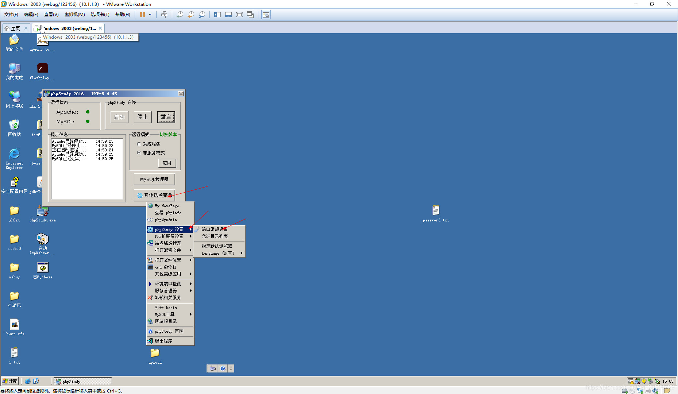Select the 系统服务 radio button
Viewport: 678px width, 394px height.
pos(139,144)
